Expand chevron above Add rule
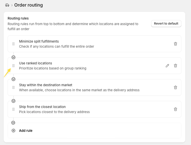Screen dimensions: 191x145 tap(13, 123)
